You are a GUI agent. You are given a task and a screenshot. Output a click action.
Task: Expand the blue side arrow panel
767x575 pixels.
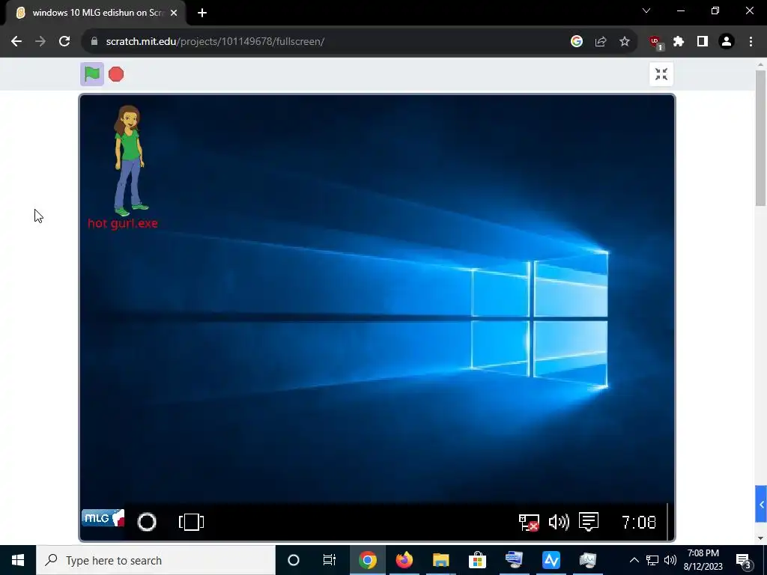tap(761, 504)
